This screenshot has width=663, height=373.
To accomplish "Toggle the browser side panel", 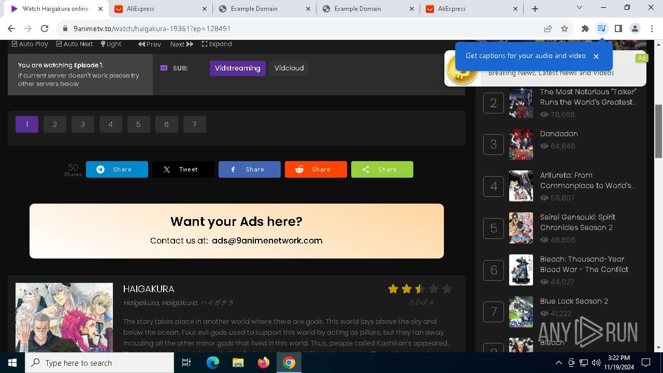I will [x=618, y=29].
